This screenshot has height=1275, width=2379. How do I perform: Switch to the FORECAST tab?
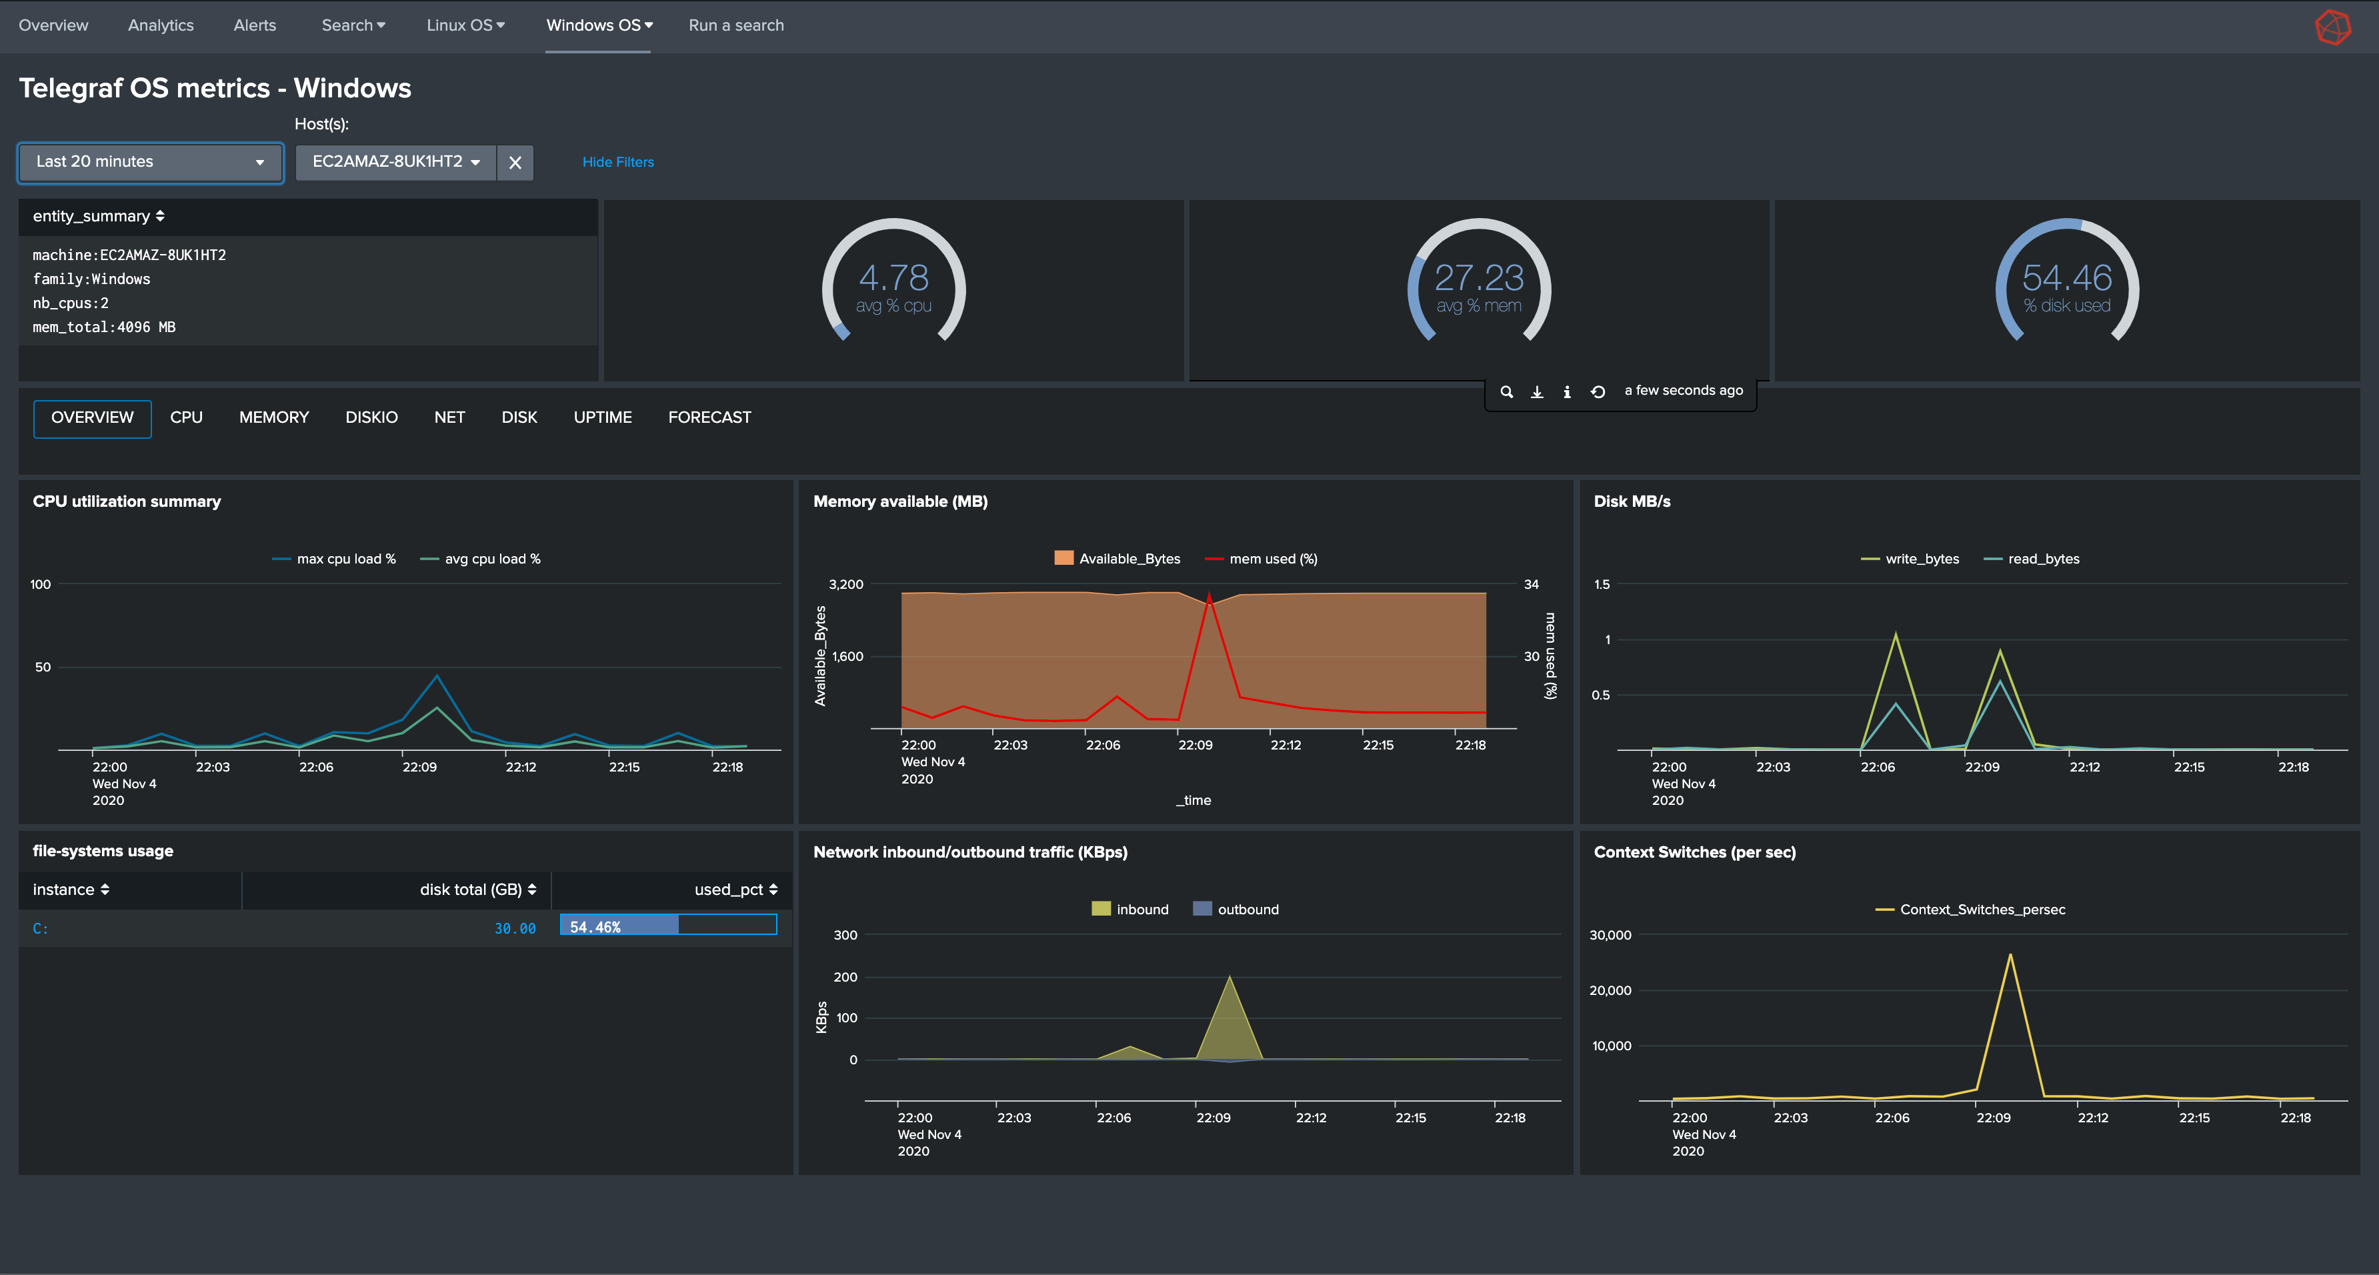point(709,417)
